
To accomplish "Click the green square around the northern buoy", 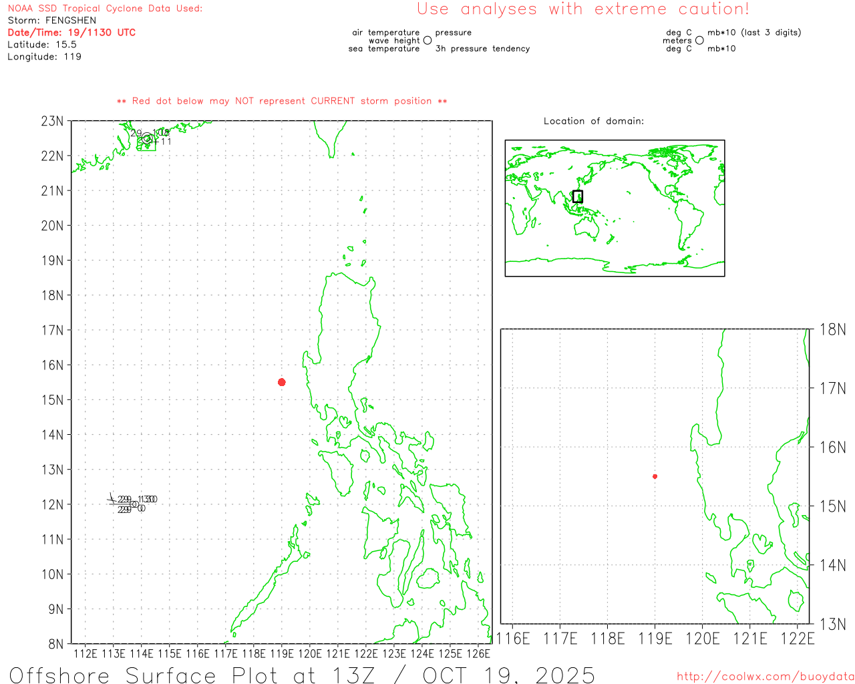I will coord(146,142).
